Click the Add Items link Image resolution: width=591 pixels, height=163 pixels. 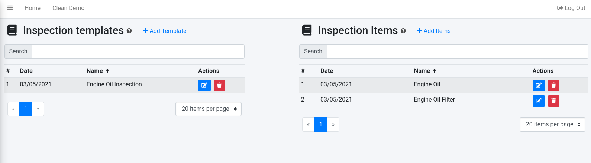434,31
